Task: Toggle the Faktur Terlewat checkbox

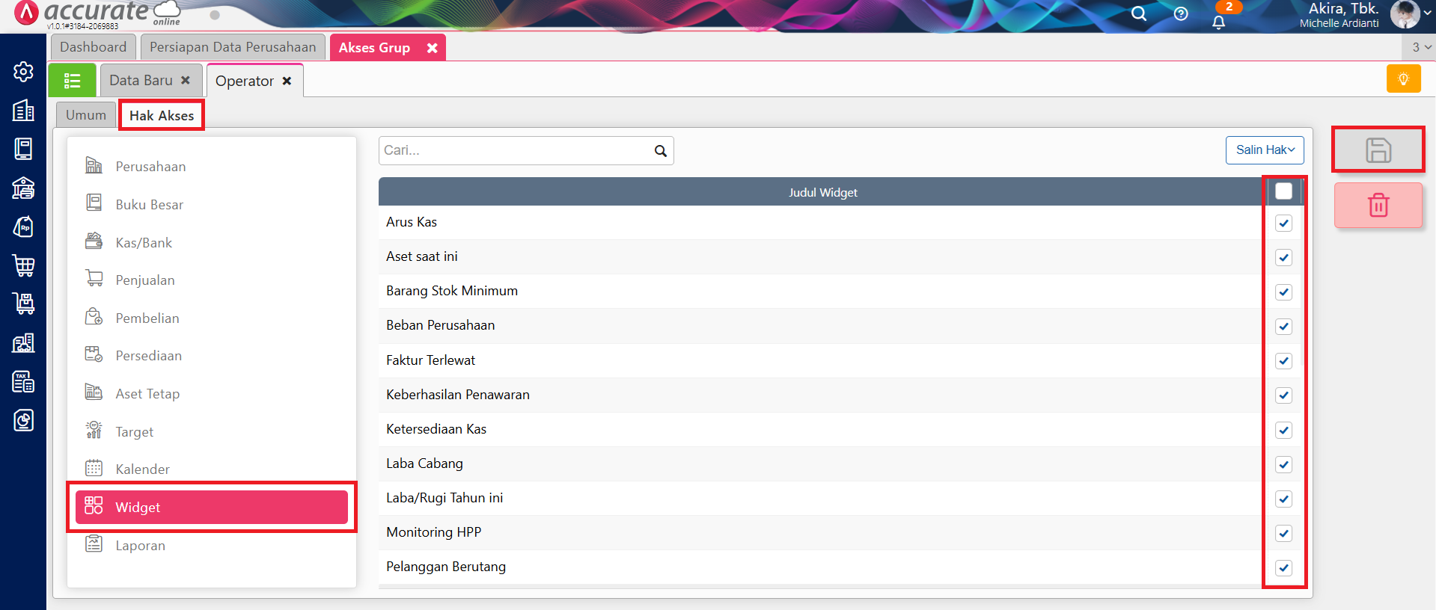Action: 1283,361
